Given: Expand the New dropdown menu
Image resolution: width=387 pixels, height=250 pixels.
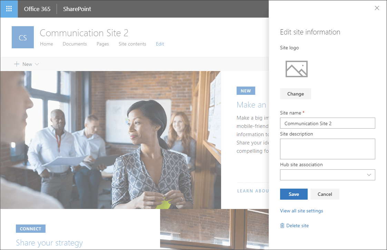Looking at the screenshot, I should pyautogui.click(x=37, y=64).
